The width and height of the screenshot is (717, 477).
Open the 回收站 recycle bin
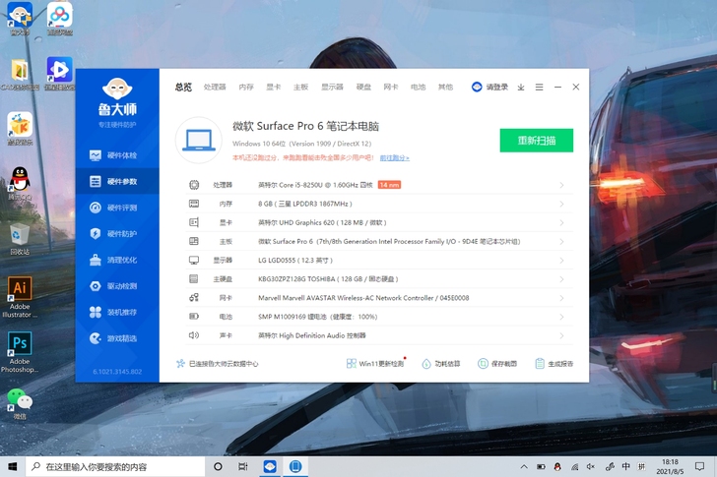pyautogui.click(x=20, y=239)
